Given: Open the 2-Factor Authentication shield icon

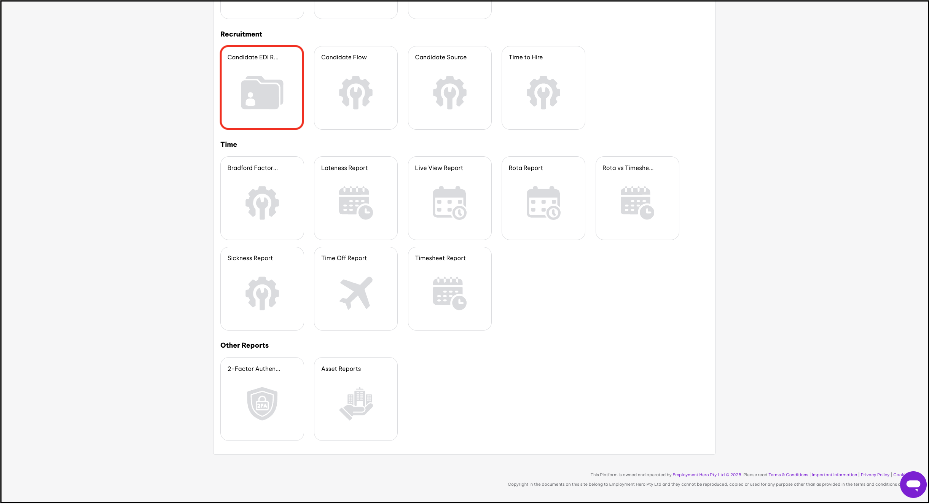Looking at the screenshot, I should (x=262, y=404).
